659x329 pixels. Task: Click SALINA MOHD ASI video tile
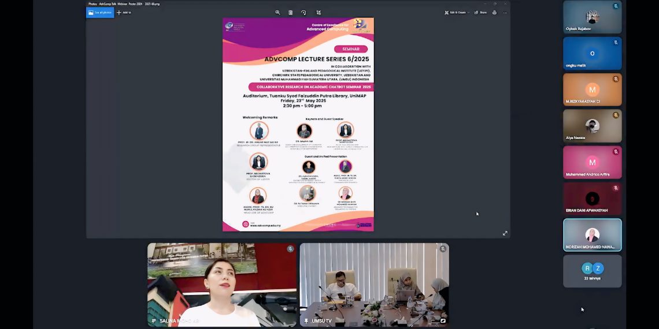coord(222,285)
